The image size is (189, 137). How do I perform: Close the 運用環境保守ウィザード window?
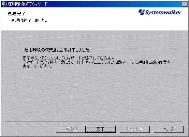185,4
